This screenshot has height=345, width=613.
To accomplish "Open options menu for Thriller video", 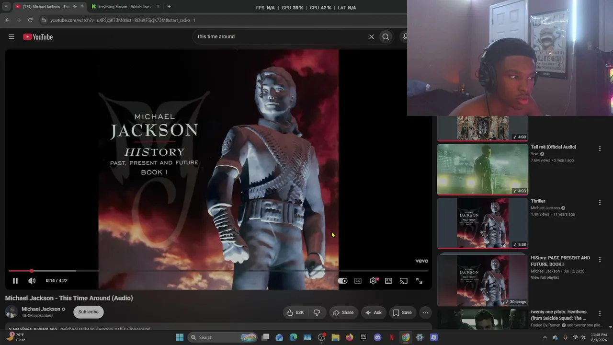I will [x=600, y=203].
